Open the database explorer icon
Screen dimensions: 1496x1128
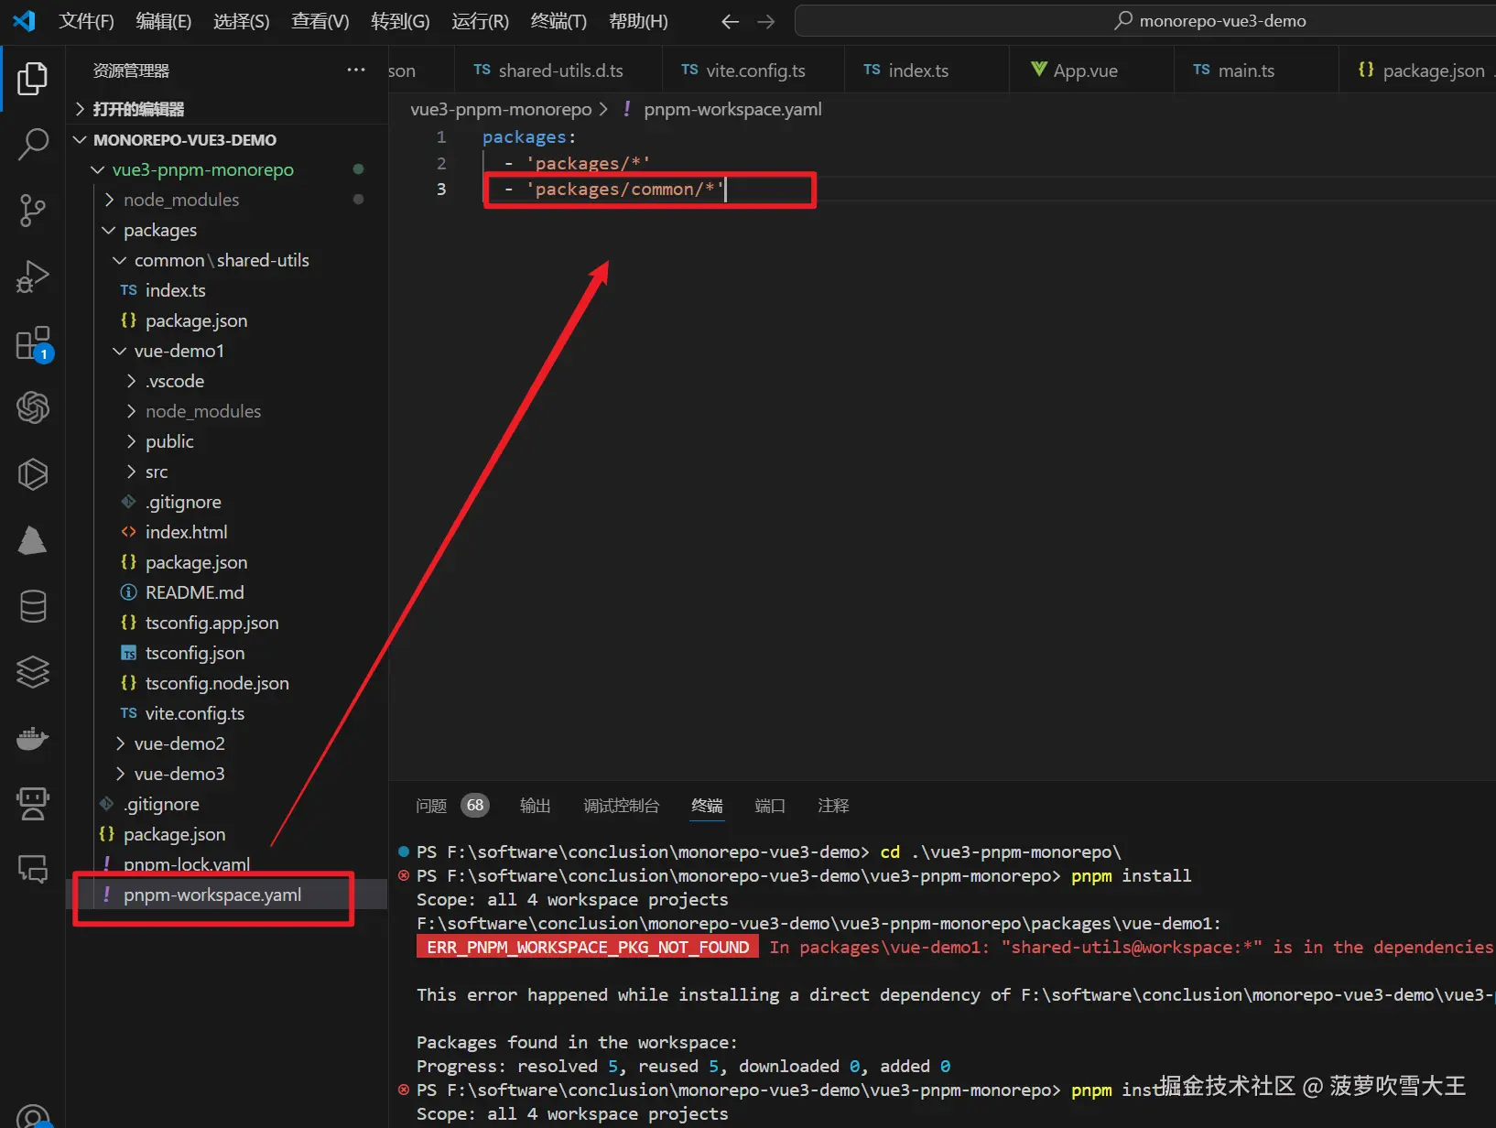click(33, 606)
